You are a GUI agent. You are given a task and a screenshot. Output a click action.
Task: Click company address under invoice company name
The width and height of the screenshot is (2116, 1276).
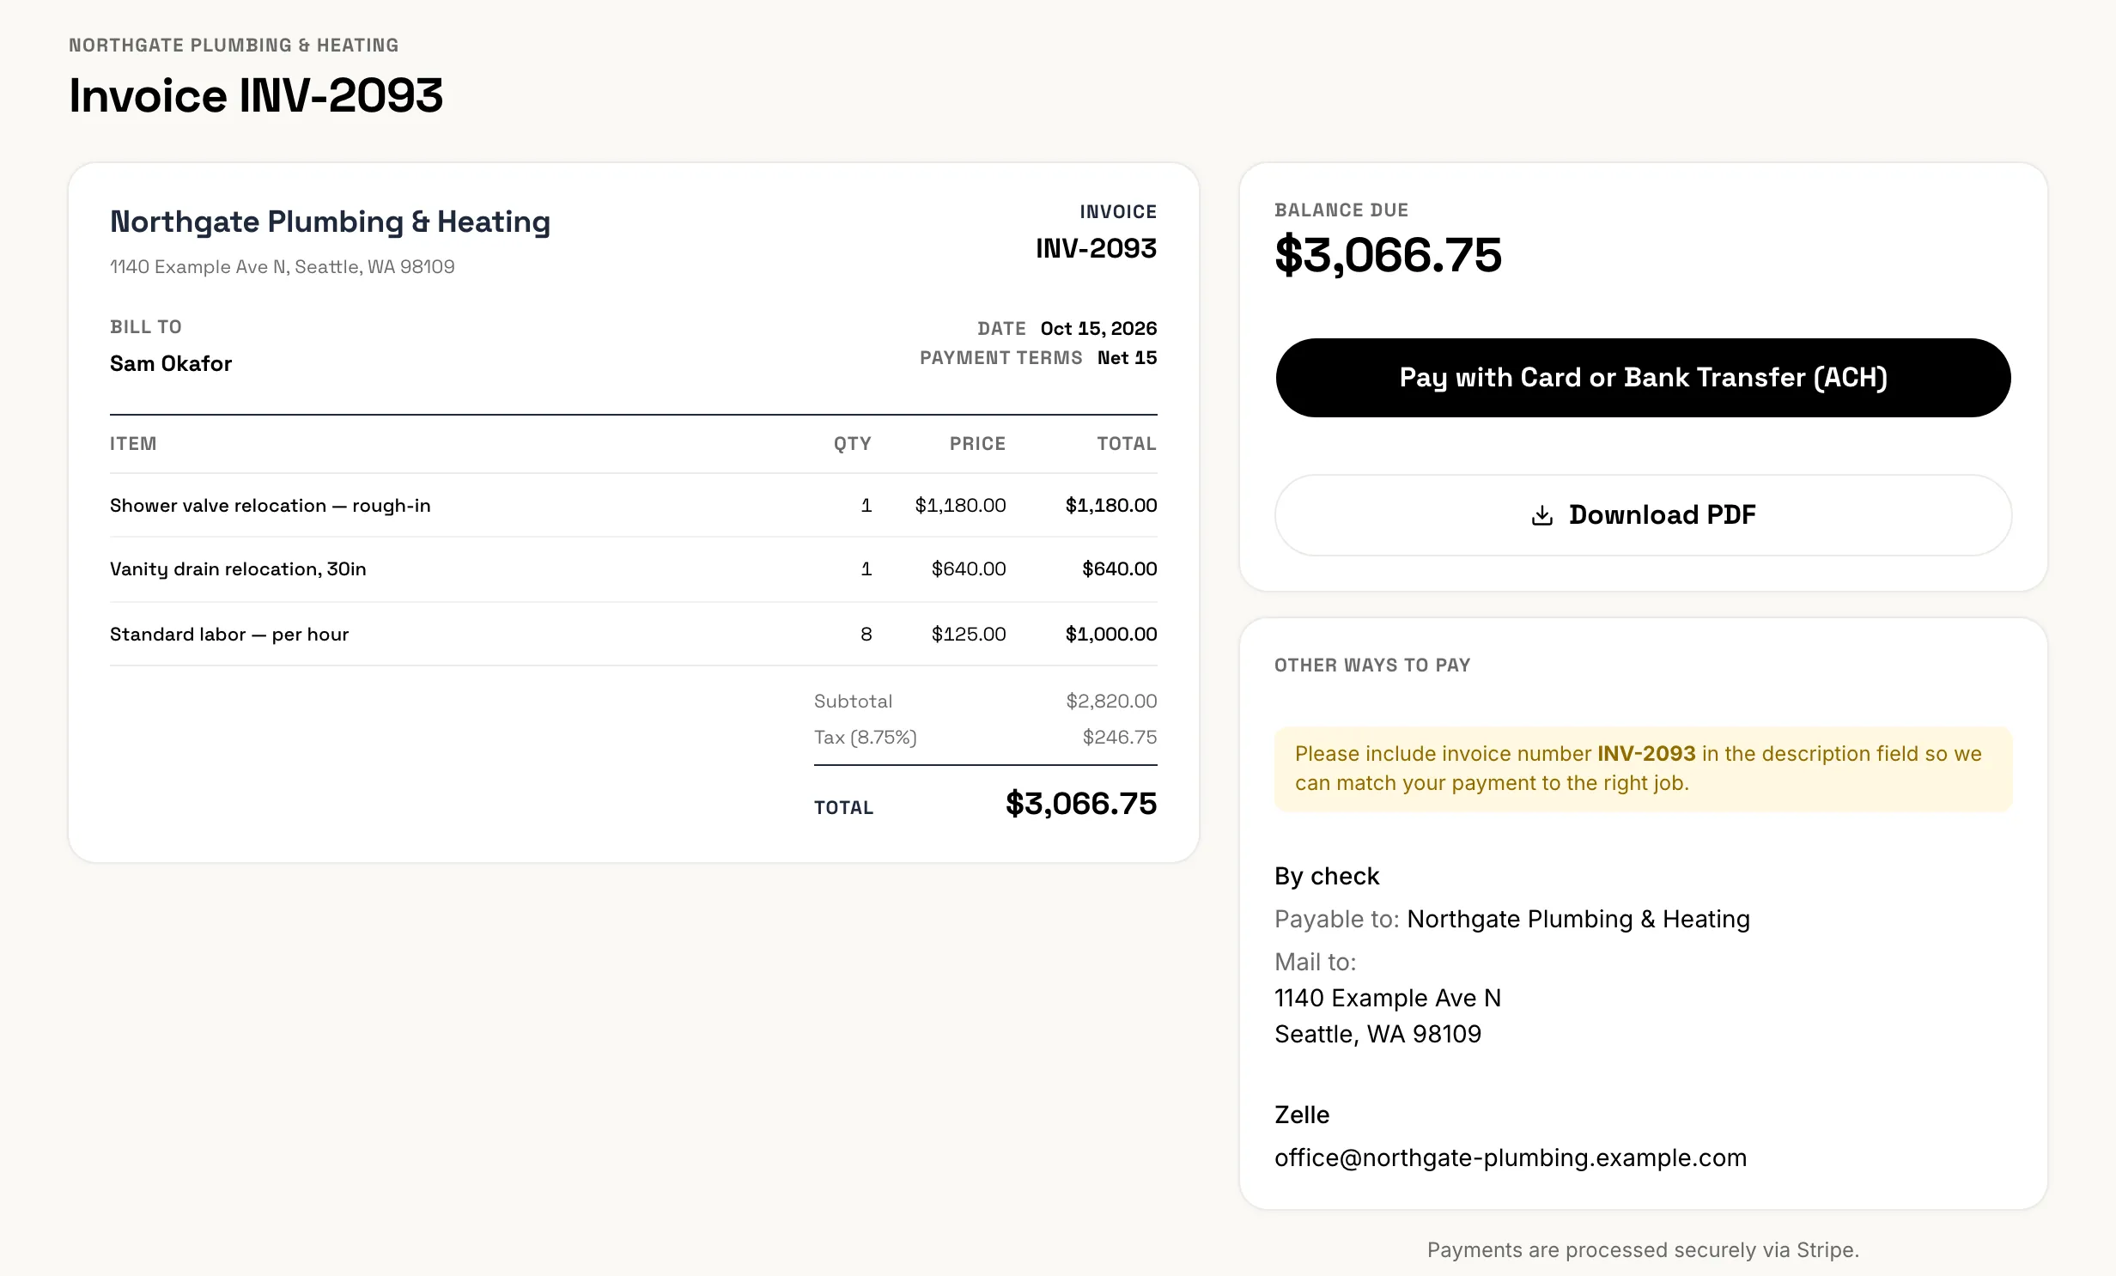coord(283,267)
